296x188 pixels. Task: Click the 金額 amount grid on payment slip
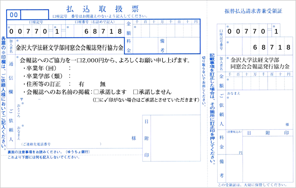(x=166, y=31)
